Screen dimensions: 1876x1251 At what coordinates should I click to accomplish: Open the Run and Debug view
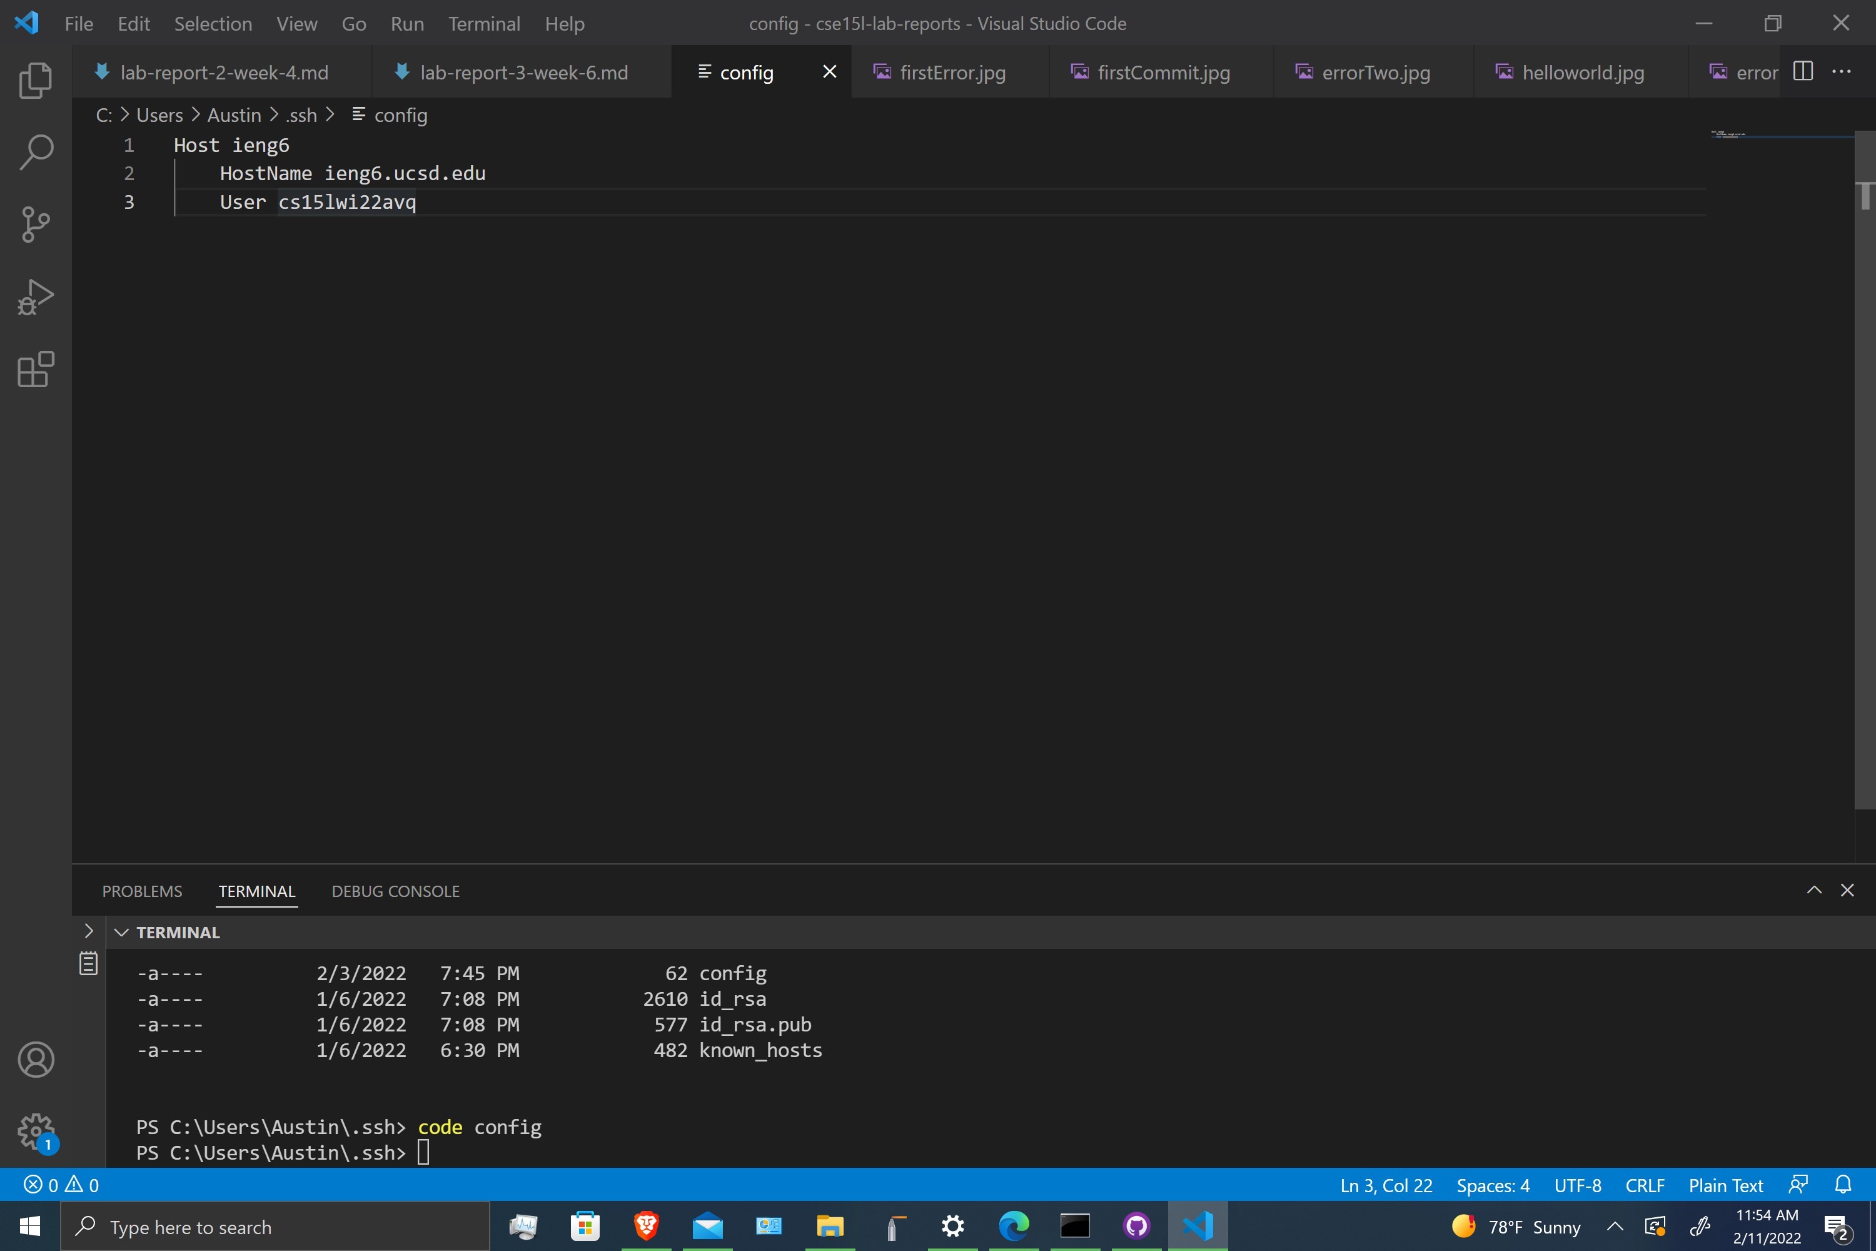pos(35,296)
